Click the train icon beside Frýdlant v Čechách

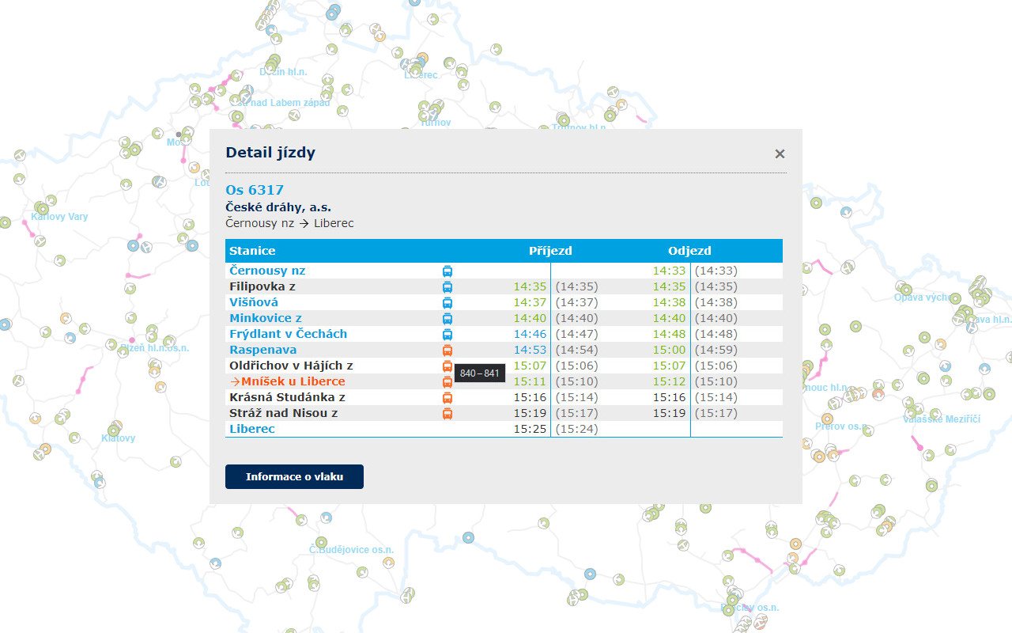click(447, 335)
